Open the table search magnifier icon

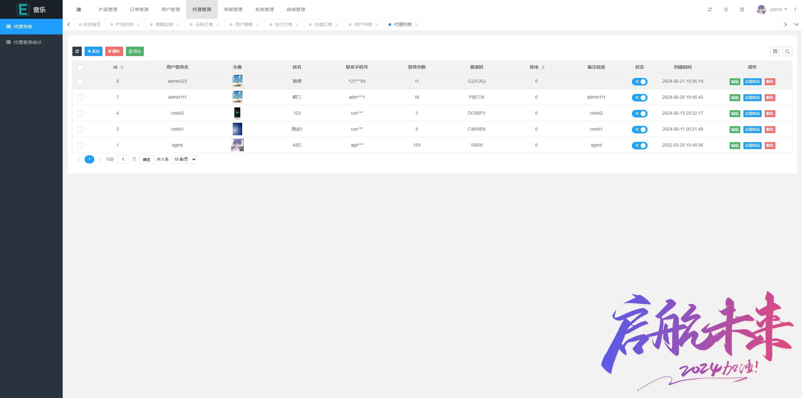coord(788,51)
